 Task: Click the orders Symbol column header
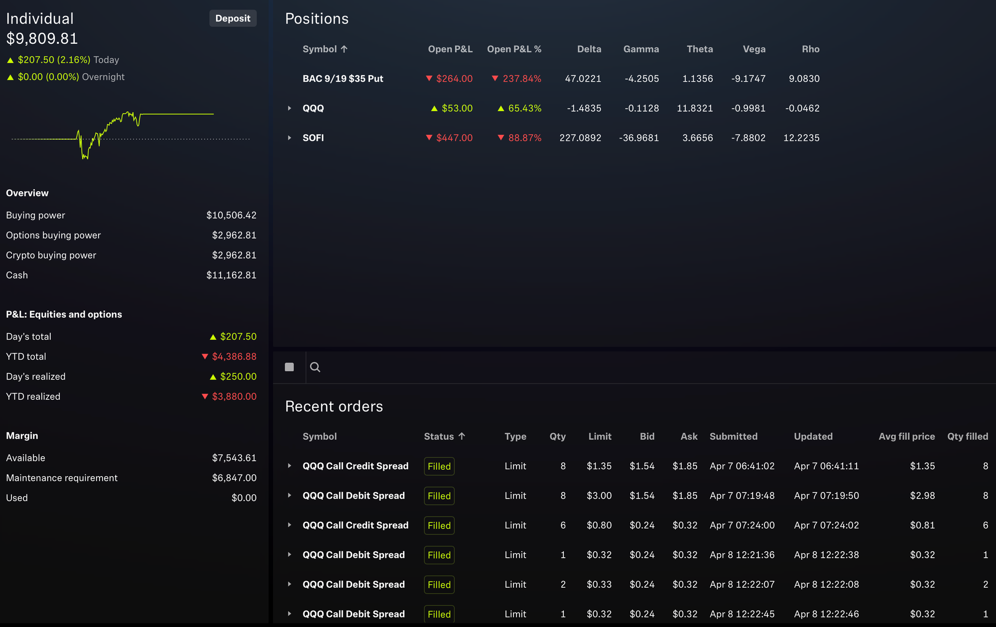(x=320, y=436)
